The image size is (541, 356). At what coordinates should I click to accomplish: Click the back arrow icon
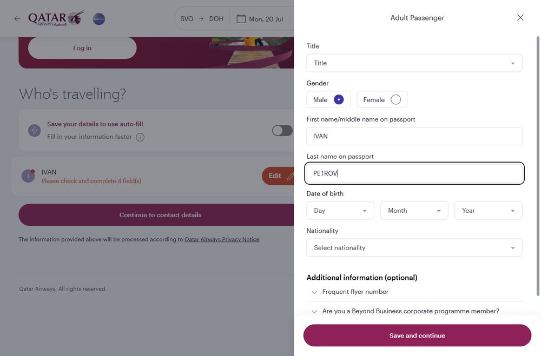(17, 18)
